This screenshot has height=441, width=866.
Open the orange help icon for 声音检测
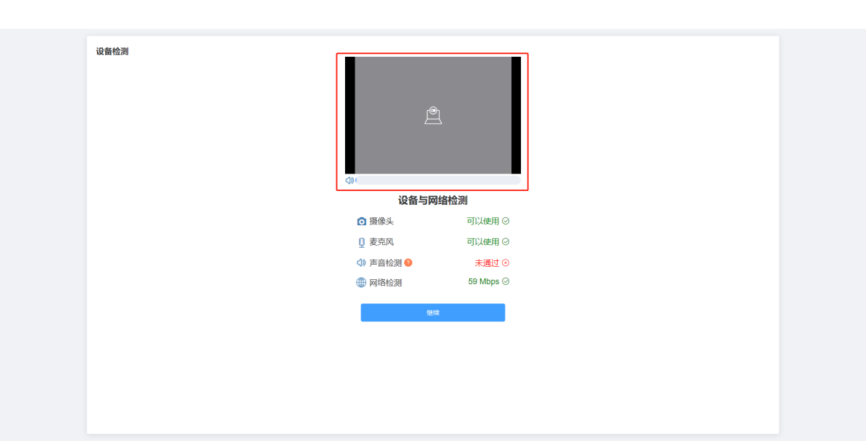[x=408, y=262]
